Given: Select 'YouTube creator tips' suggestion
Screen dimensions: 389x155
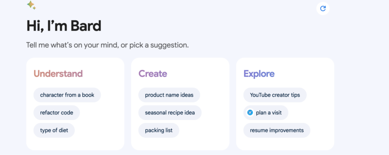Looking at the screenshot, I should coord(275,95).
